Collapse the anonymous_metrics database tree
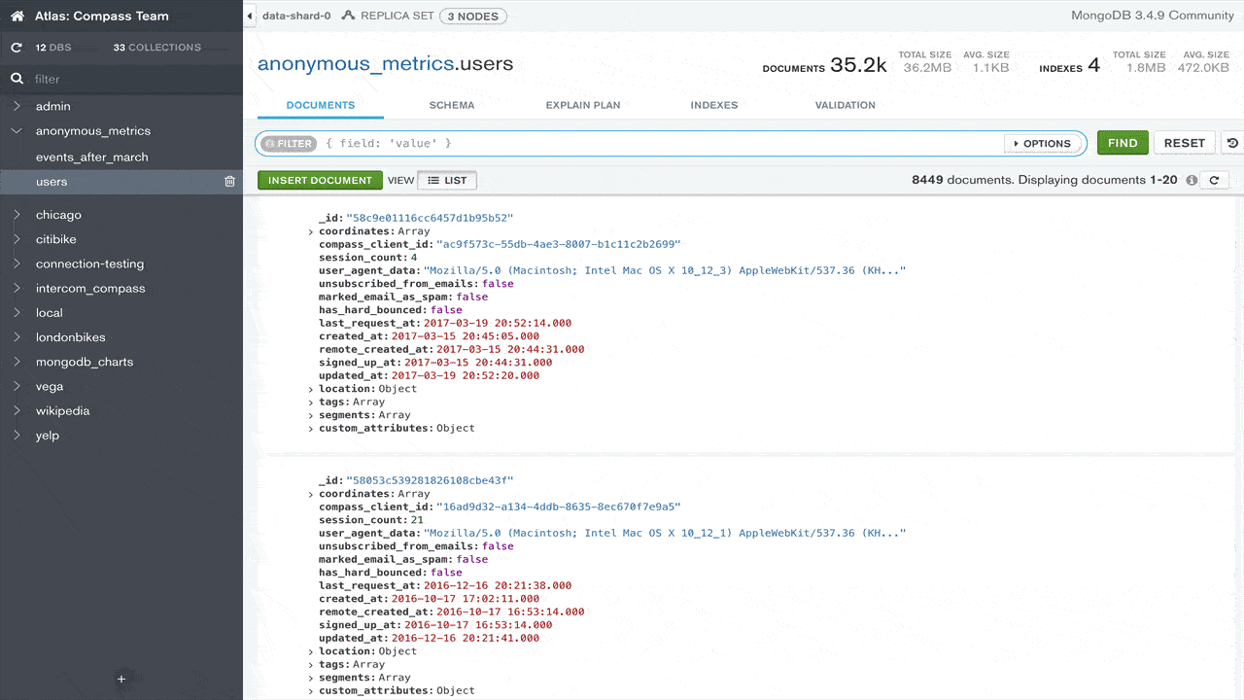Screen dimensions: 1244x700 (x=17, y=131)
